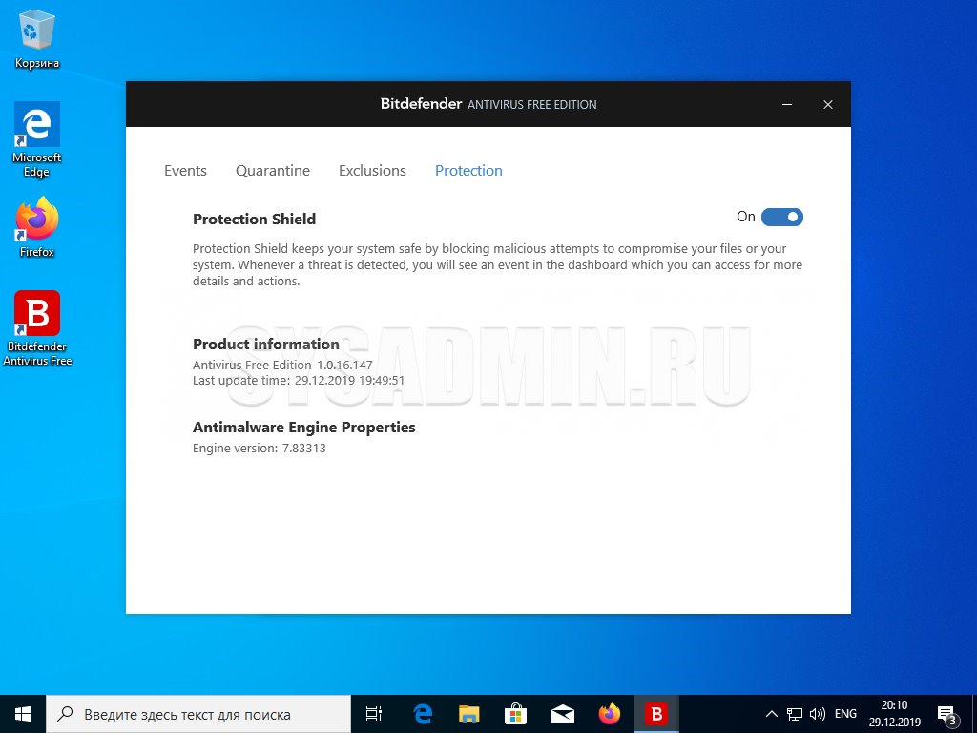Launch Edge browser from the taskbar
Viewport: 977px width, 733px height.
point(423,714)
